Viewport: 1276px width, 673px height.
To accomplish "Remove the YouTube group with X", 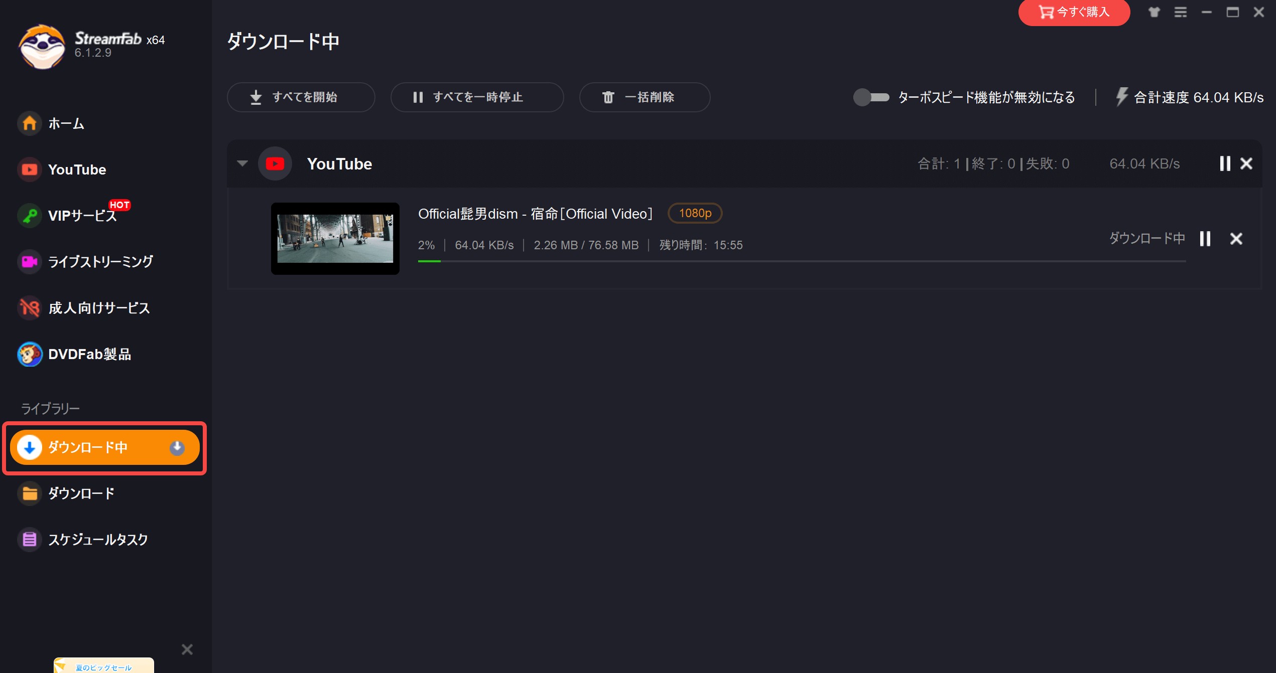I will (1246, 163).
